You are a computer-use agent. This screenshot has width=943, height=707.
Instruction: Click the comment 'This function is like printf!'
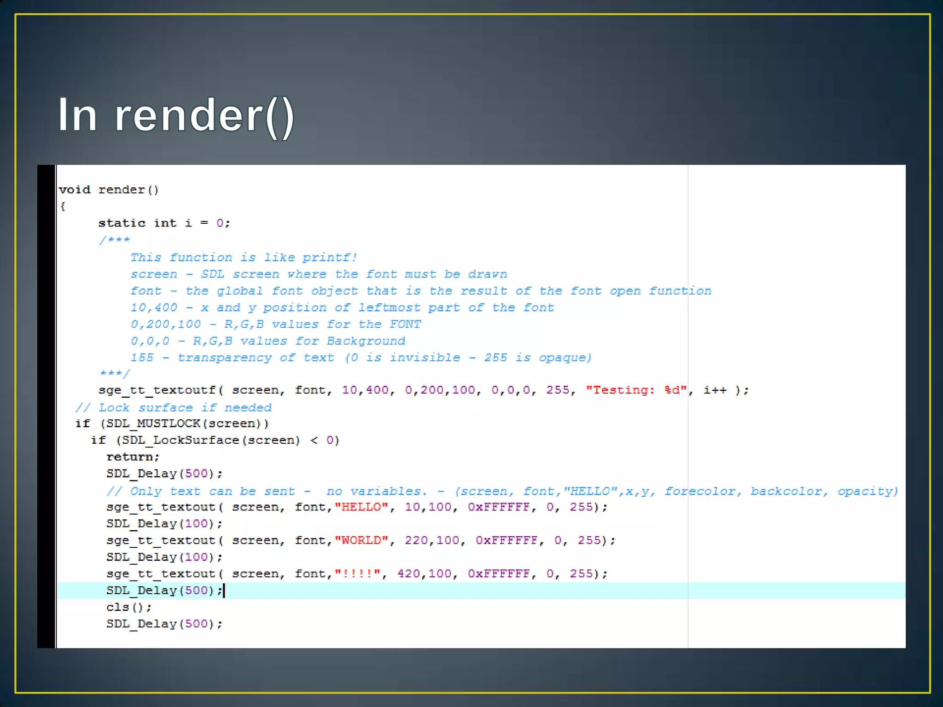click(244, 257)
